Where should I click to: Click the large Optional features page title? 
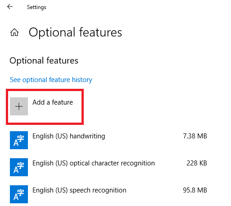(75, 32)
